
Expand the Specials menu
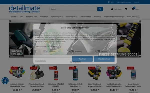point(14,17)
